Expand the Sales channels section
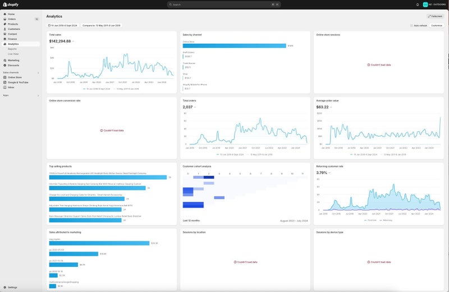 pos(38,72)
